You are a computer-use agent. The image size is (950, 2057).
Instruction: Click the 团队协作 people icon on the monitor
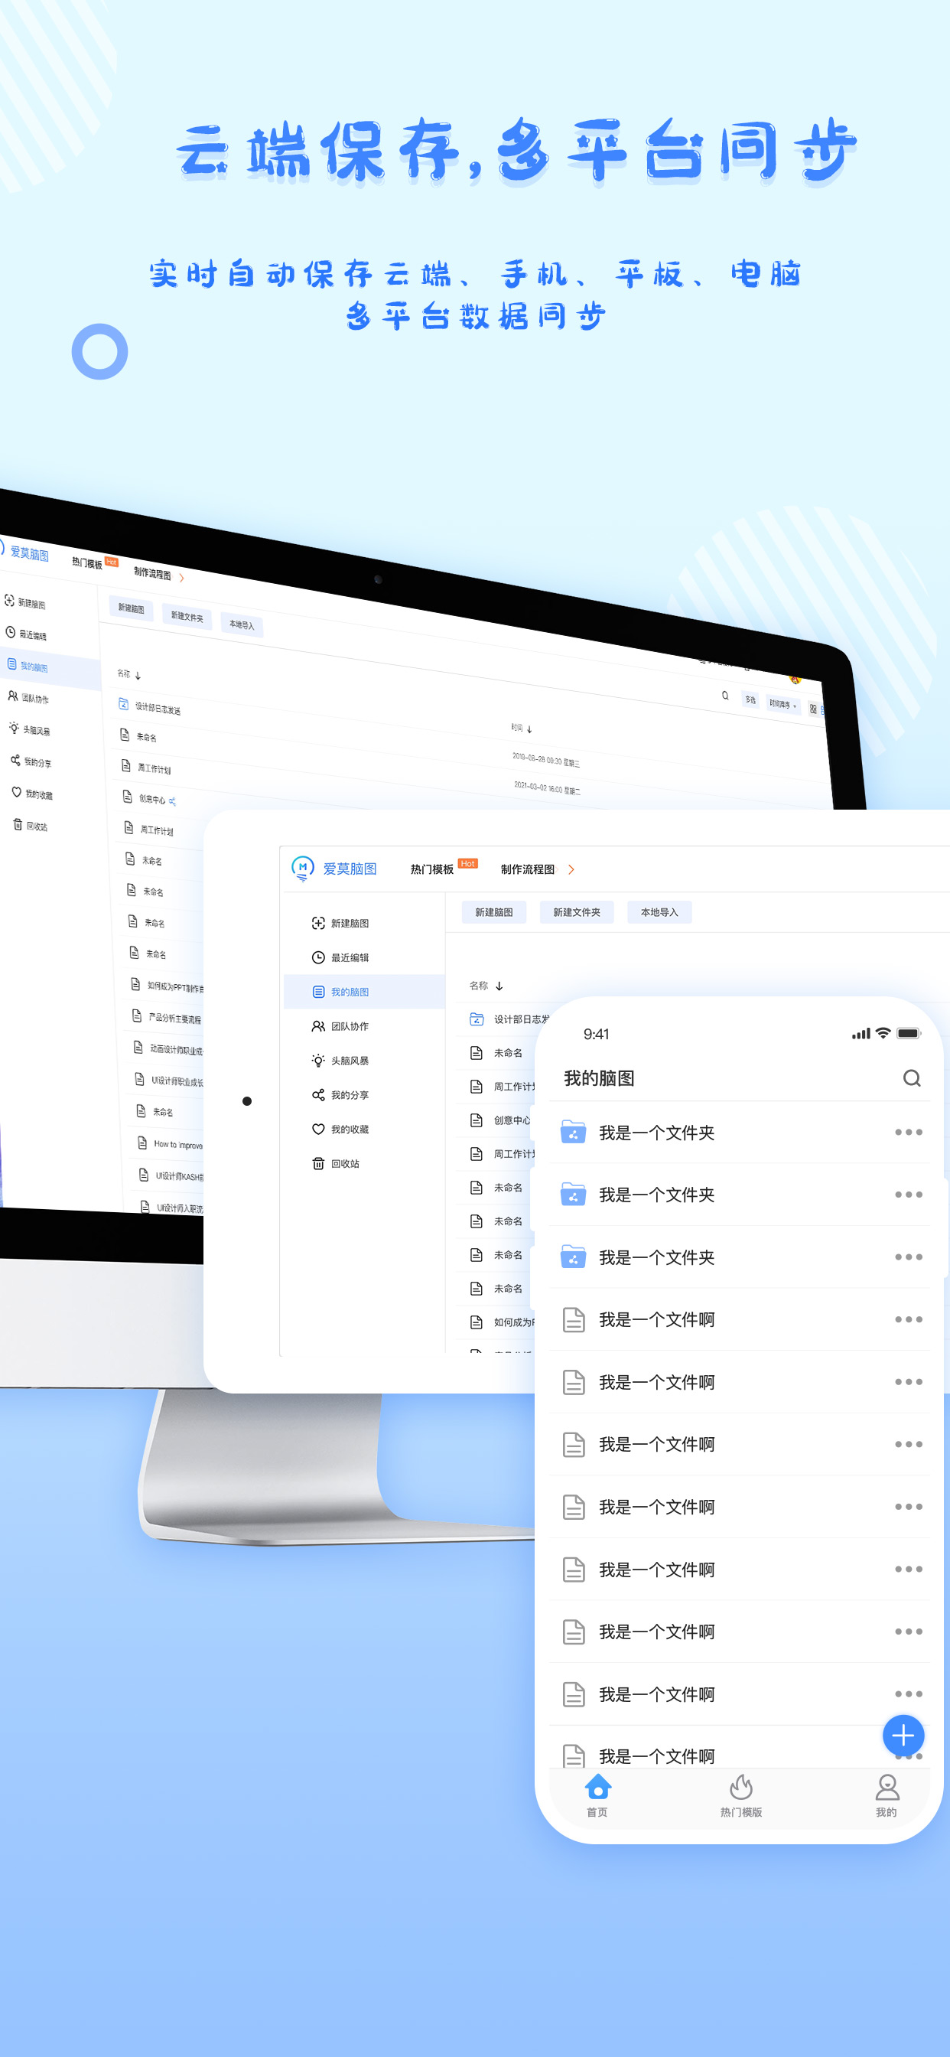13,696
